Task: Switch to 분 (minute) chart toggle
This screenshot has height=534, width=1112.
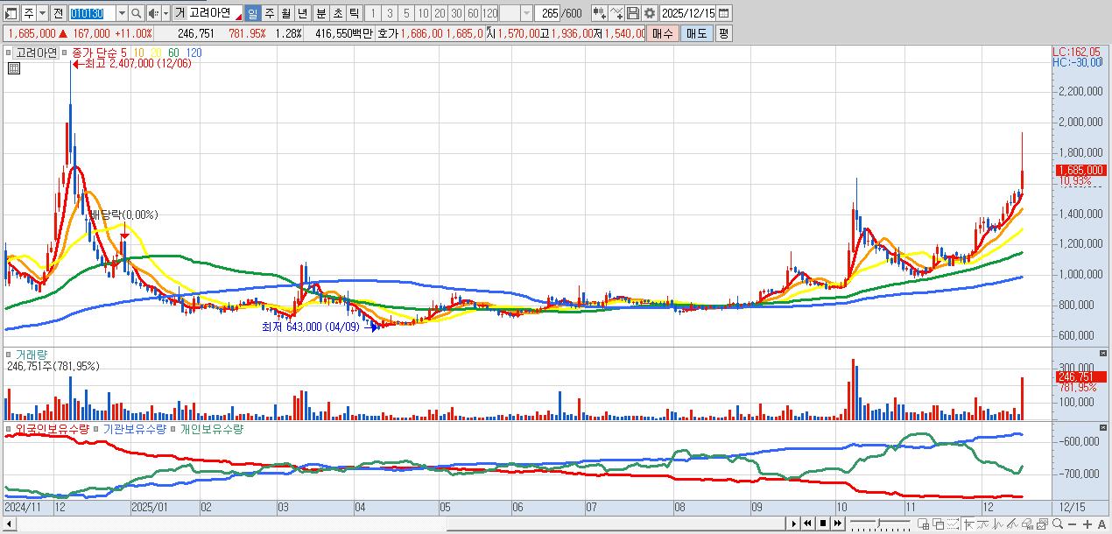Action: pos(320,13)
